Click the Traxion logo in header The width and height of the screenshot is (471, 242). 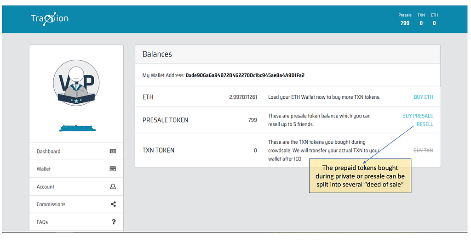50,18
